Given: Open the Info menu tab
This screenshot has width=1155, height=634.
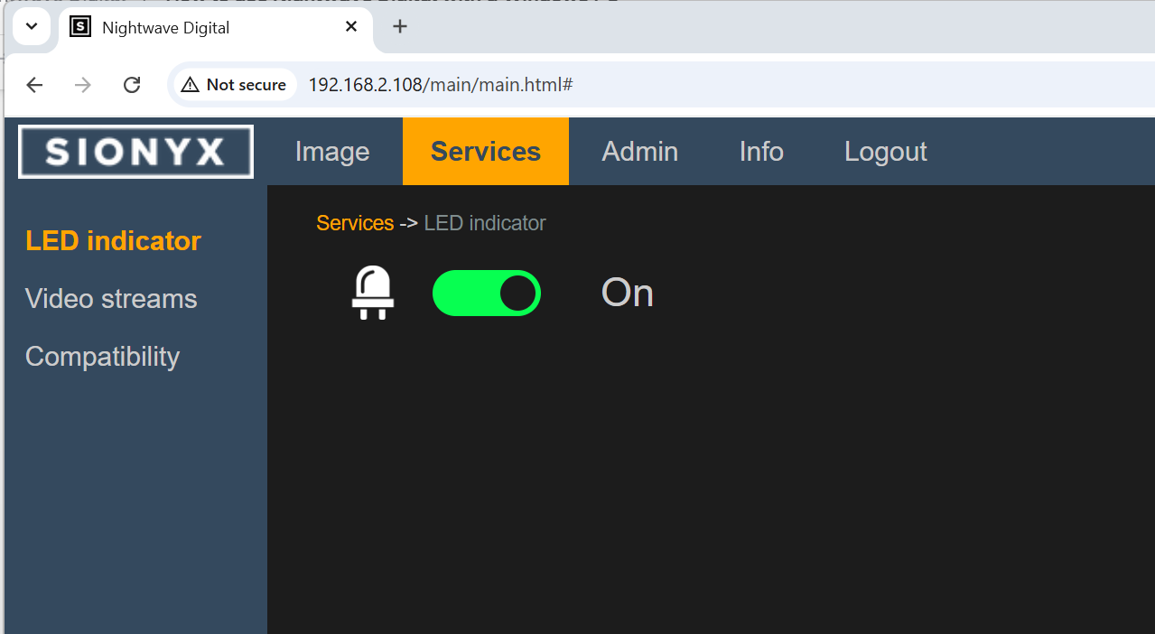Looking at the screenshot, I should (761, 152).
